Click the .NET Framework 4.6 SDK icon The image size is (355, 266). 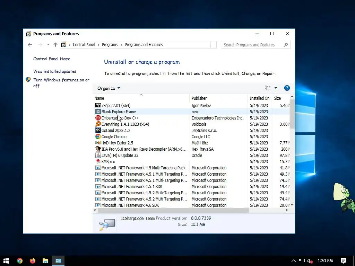pos(98,205)
